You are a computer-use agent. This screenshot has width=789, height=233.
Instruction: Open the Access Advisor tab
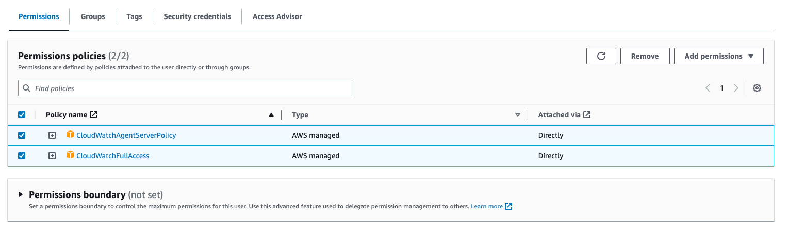pyautogui.click(x=277, y=16)
